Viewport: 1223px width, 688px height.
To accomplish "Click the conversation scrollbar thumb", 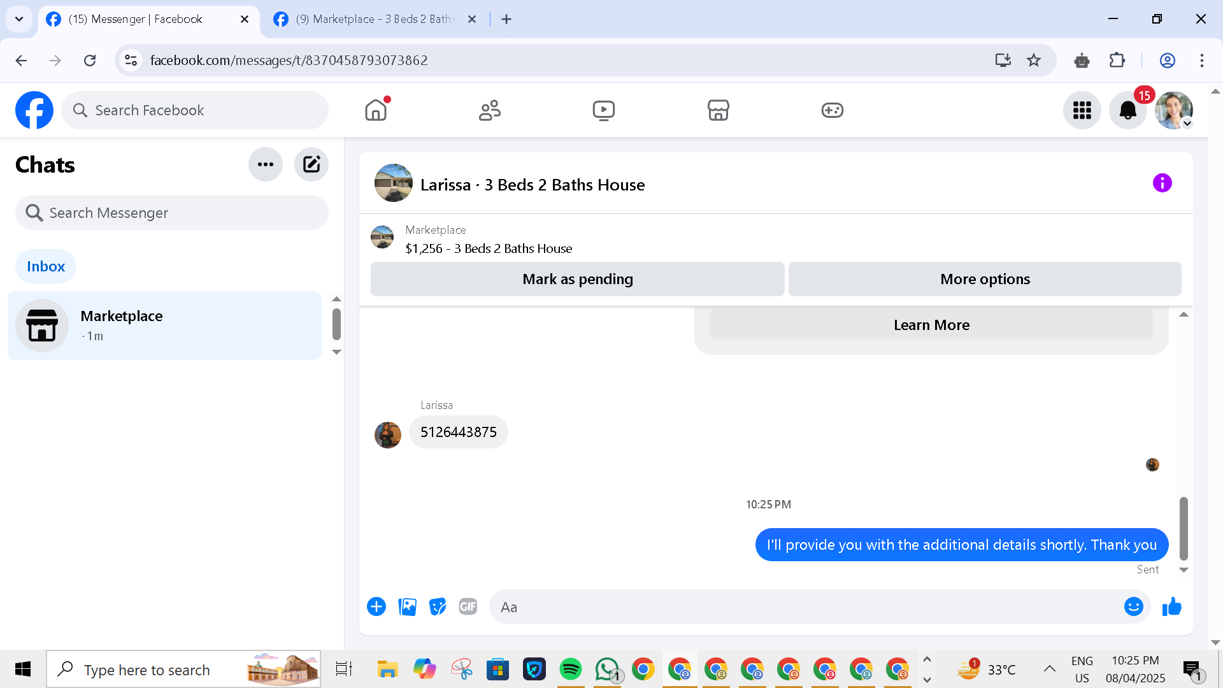I will point(1184,528).
